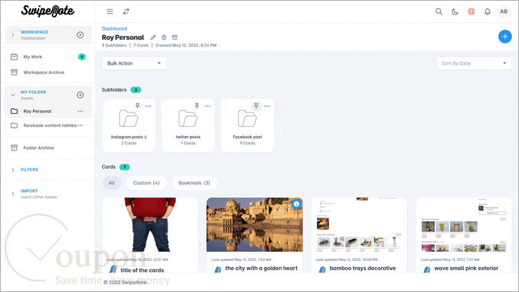Image resolution: width=519 pixels, height=292 pixels.
Task: Click the blue plus add button
Action: click(x=505, y=37)
